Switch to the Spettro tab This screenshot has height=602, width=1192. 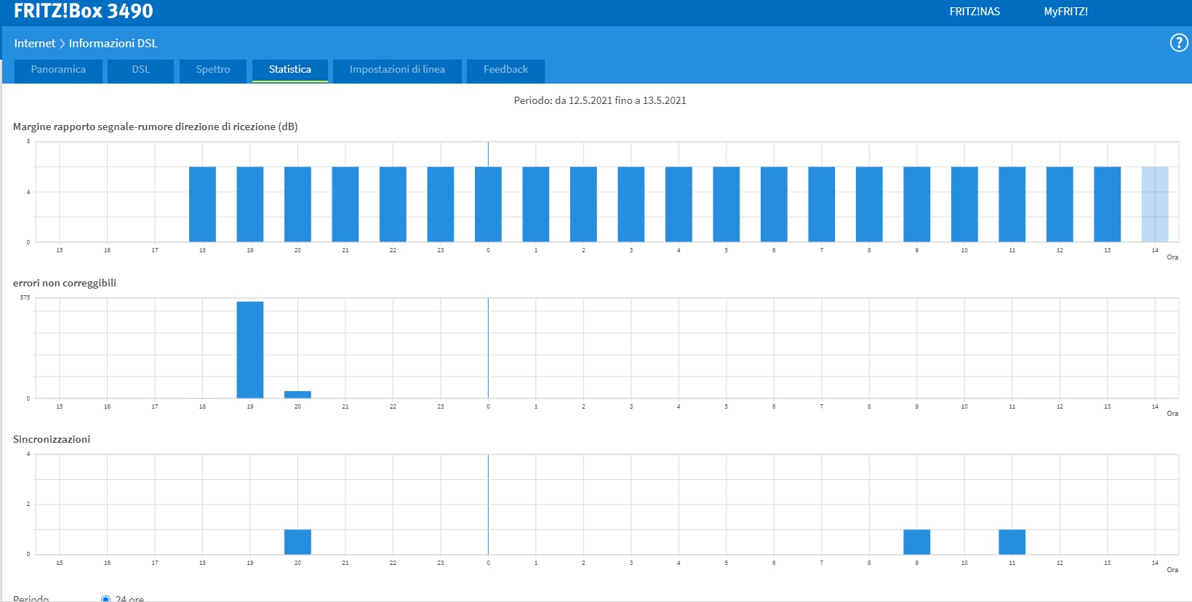click(x=212, y=70)
